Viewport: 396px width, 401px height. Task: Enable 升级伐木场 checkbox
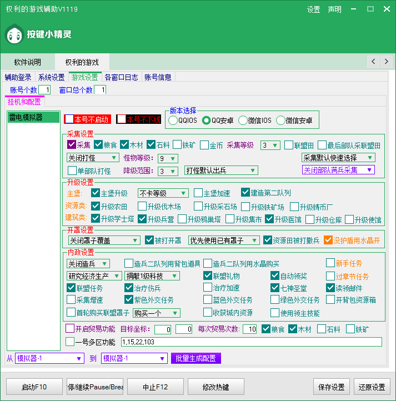click(x=142, y=206)
